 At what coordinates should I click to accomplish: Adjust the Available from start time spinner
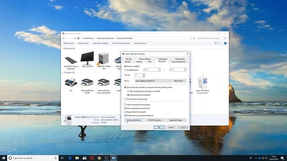(159, 70)
